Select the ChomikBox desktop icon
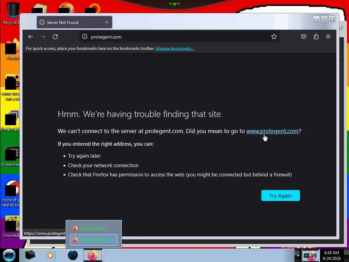 tap(11, 227)
